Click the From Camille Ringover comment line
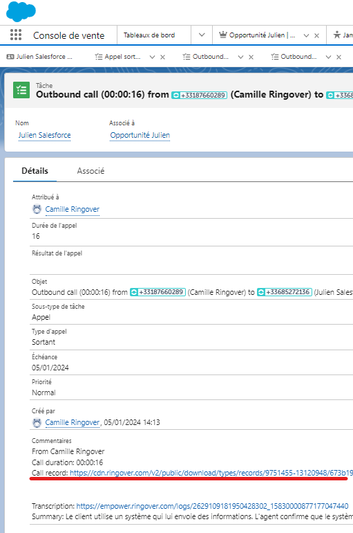 click(68, 452)
